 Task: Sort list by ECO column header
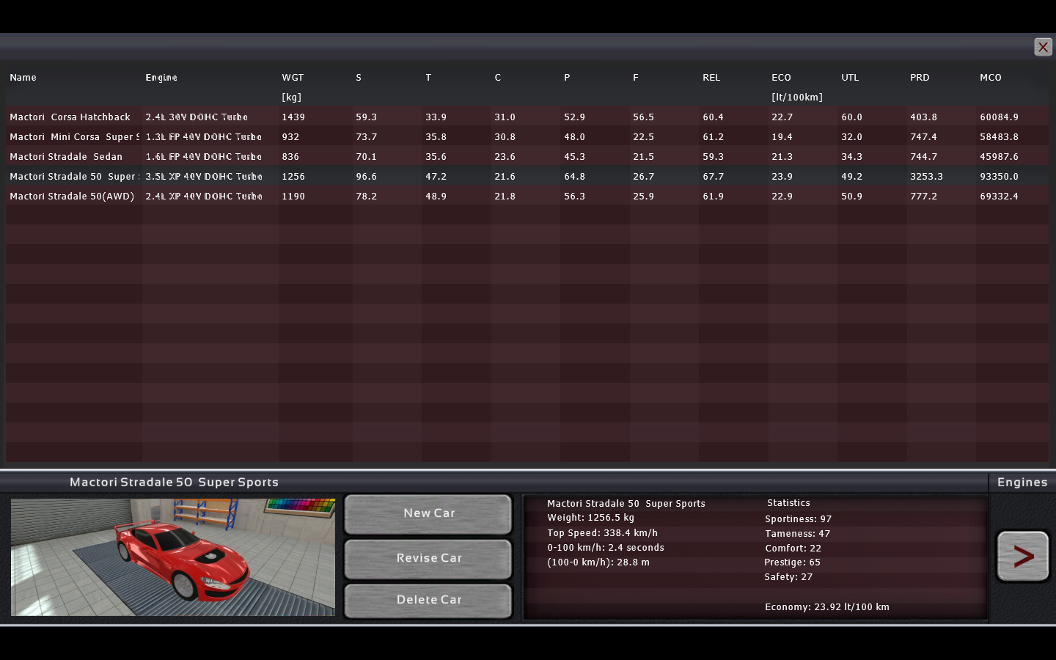(781, 78)
